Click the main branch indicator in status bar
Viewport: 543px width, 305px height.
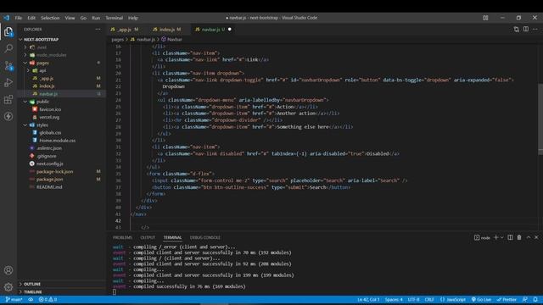(x=14, y=299)
